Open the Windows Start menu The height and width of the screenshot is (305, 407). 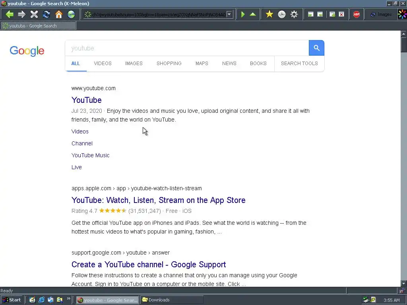12,300
